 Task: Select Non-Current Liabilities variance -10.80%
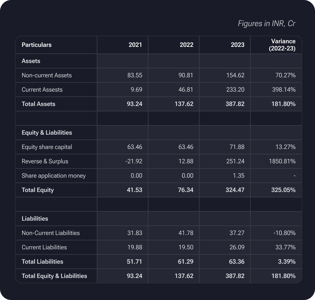point(284,233)
